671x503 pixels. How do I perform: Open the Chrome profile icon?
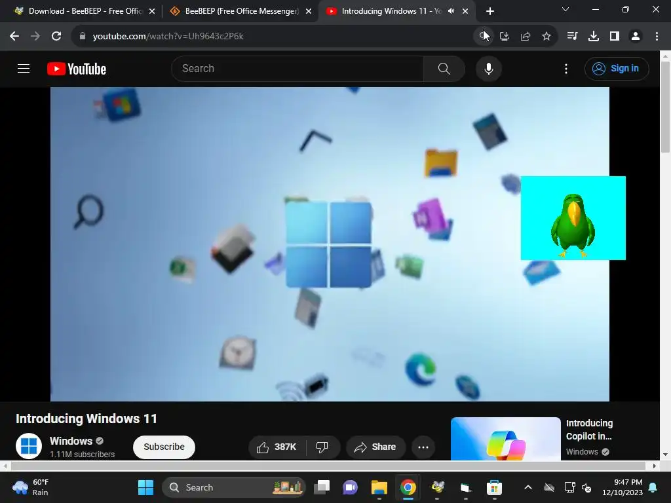coord(636,37)
